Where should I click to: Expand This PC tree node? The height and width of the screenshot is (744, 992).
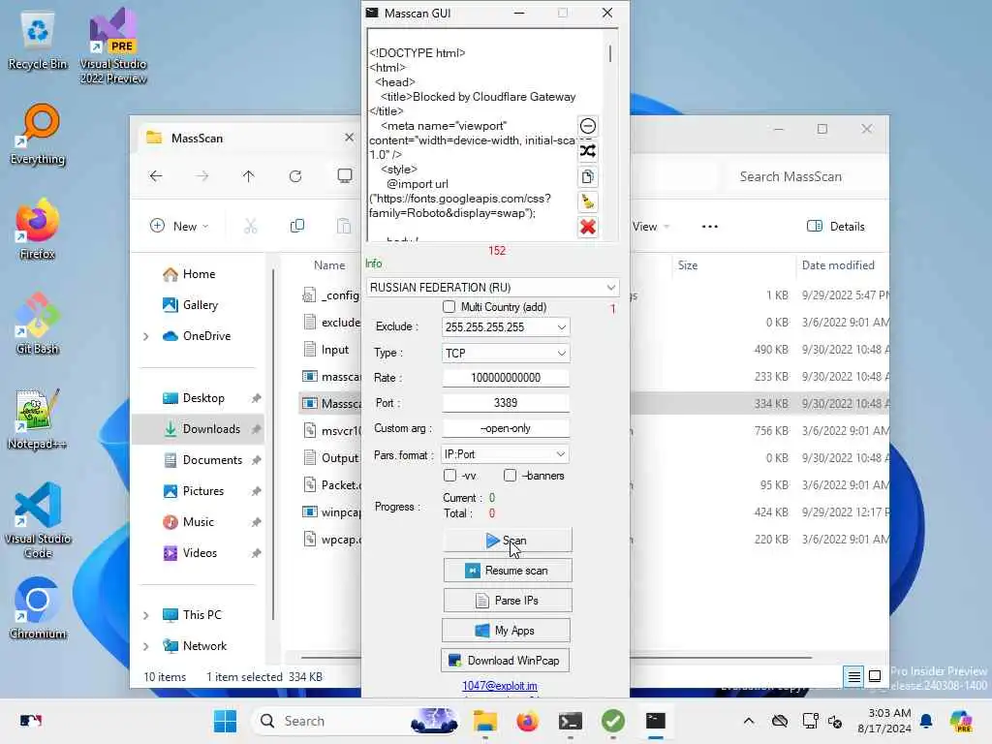coord(146,615)
